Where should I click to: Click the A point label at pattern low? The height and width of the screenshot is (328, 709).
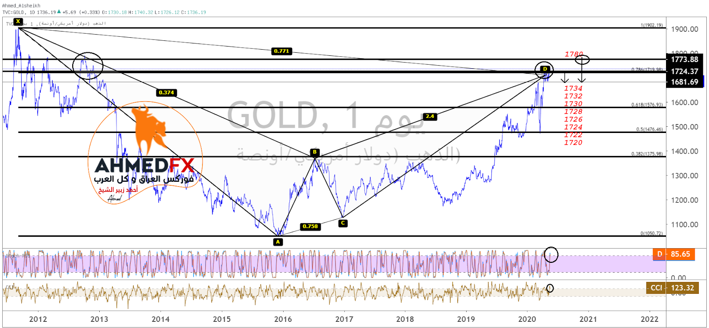click(x=278, y=242)
